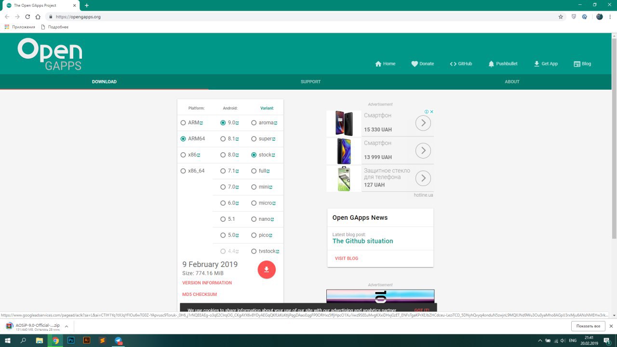Click the page vertical scrollbar

click(614, 138)
